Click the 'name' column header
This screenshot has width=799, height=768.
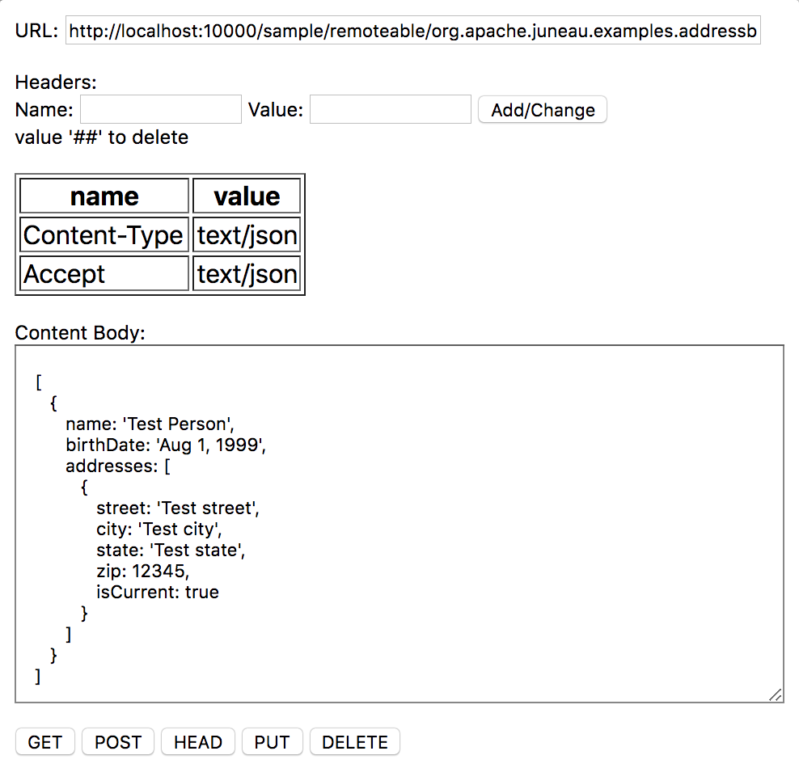coord(104,196)
